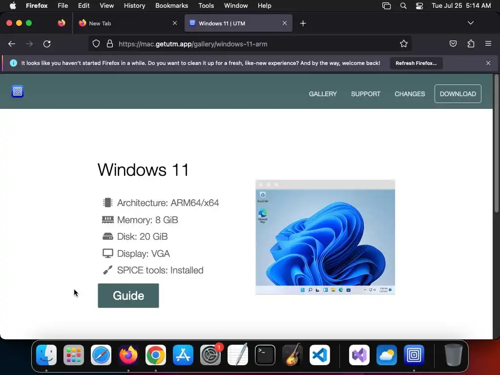Image resolution: width=500 pixels, height=375 pixels.
Task: Open Firefox View pinned icon
Action: click(x=62, y=23)
